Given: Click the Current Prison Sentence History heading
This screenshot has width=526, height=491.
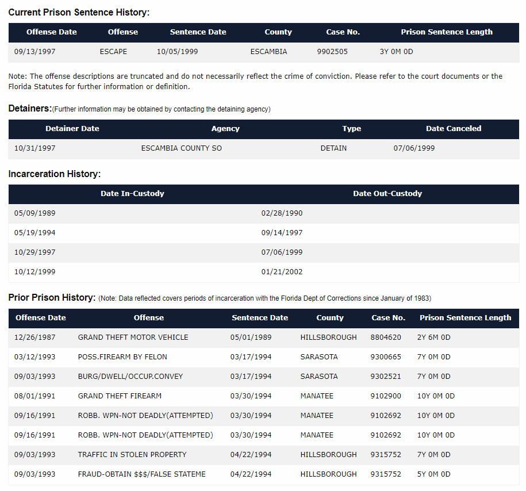Looking at the screenshot, I should point(79,13).
